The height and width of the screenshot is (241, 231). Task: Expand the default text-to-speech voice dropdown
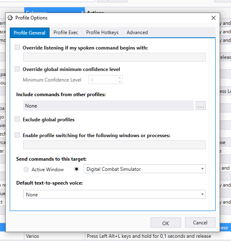pos(114,194)
